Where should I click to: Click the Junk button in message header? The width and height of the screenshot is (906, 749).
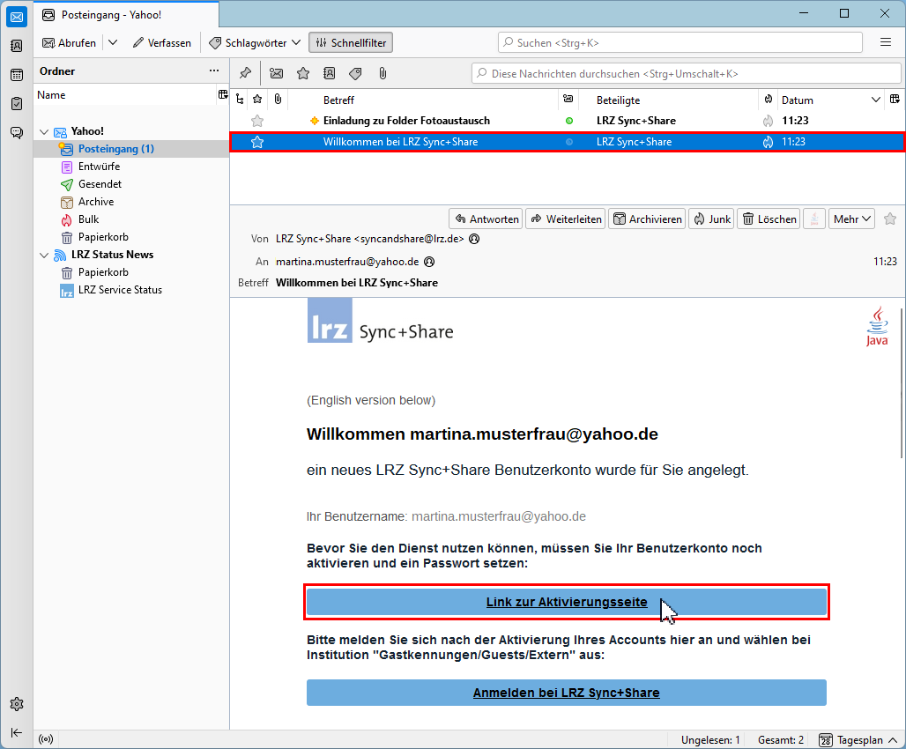click(x=712, y=219)
